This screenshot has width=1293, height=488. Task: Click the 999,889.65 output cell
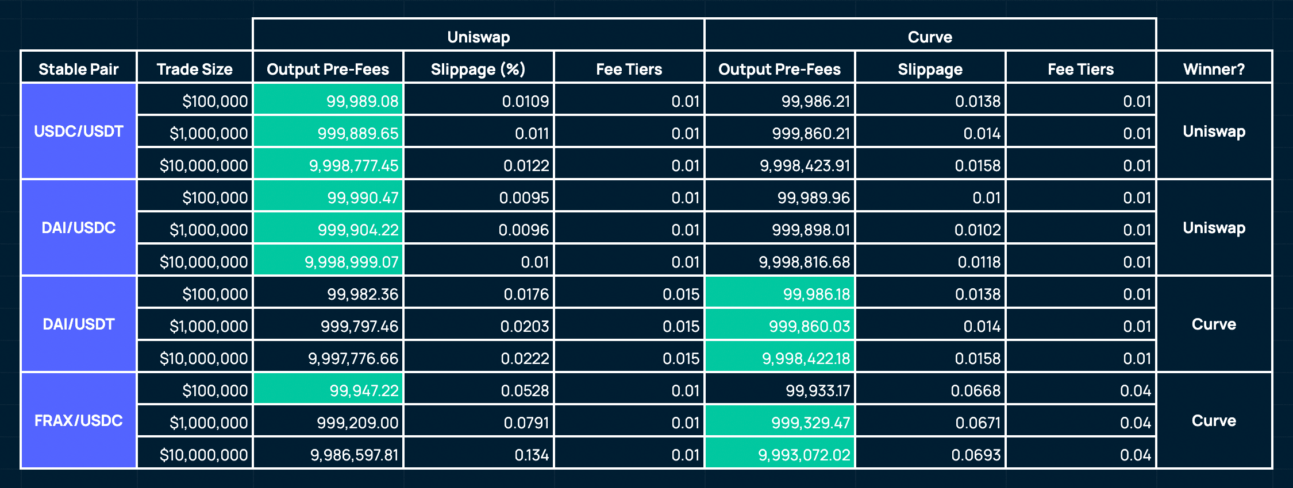pos(328,132)
